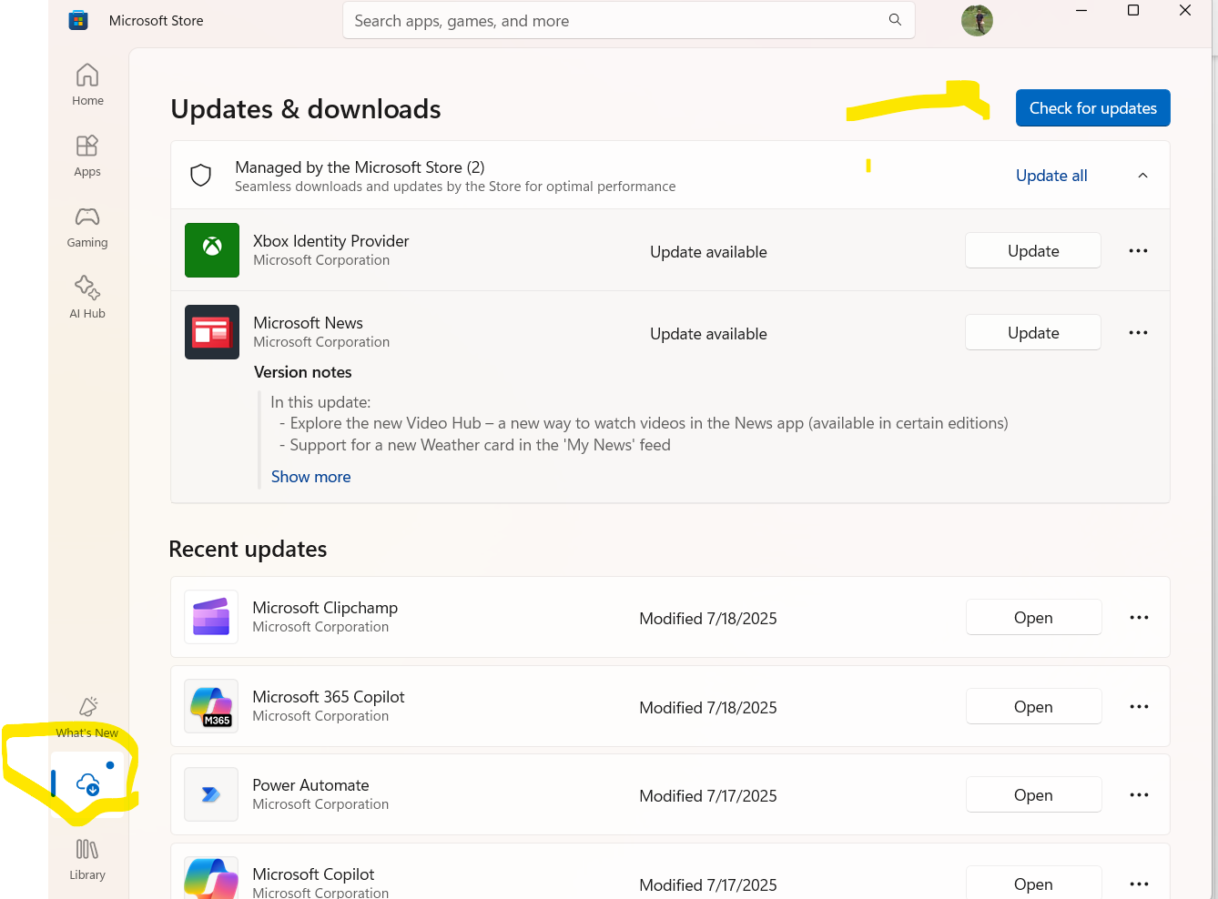This screenshot has width=1218, height=899.
Task: Maximize the Microsoft Store window
Action: point(1133,10)
